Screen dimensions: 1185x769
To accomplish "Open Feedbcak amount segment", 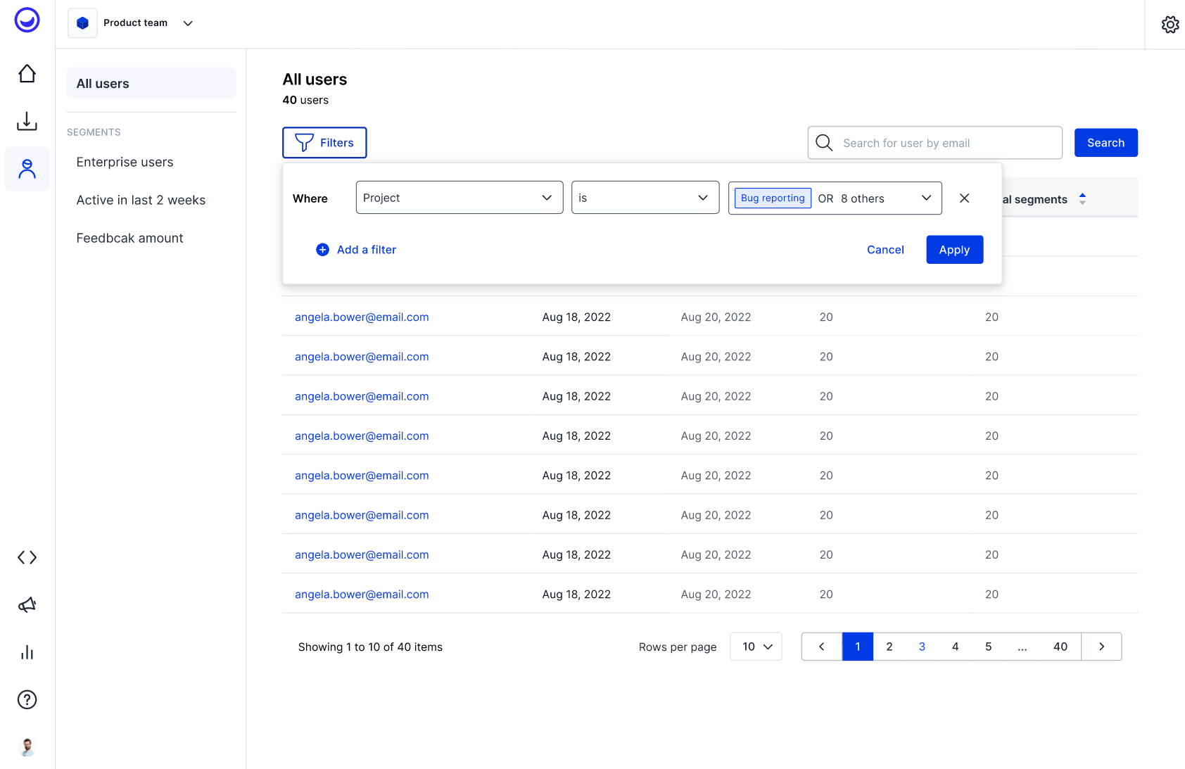I will click(129, 239).
